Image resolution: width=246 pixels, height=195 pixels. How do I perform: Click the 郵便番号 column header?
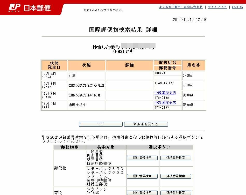(167, 68)
